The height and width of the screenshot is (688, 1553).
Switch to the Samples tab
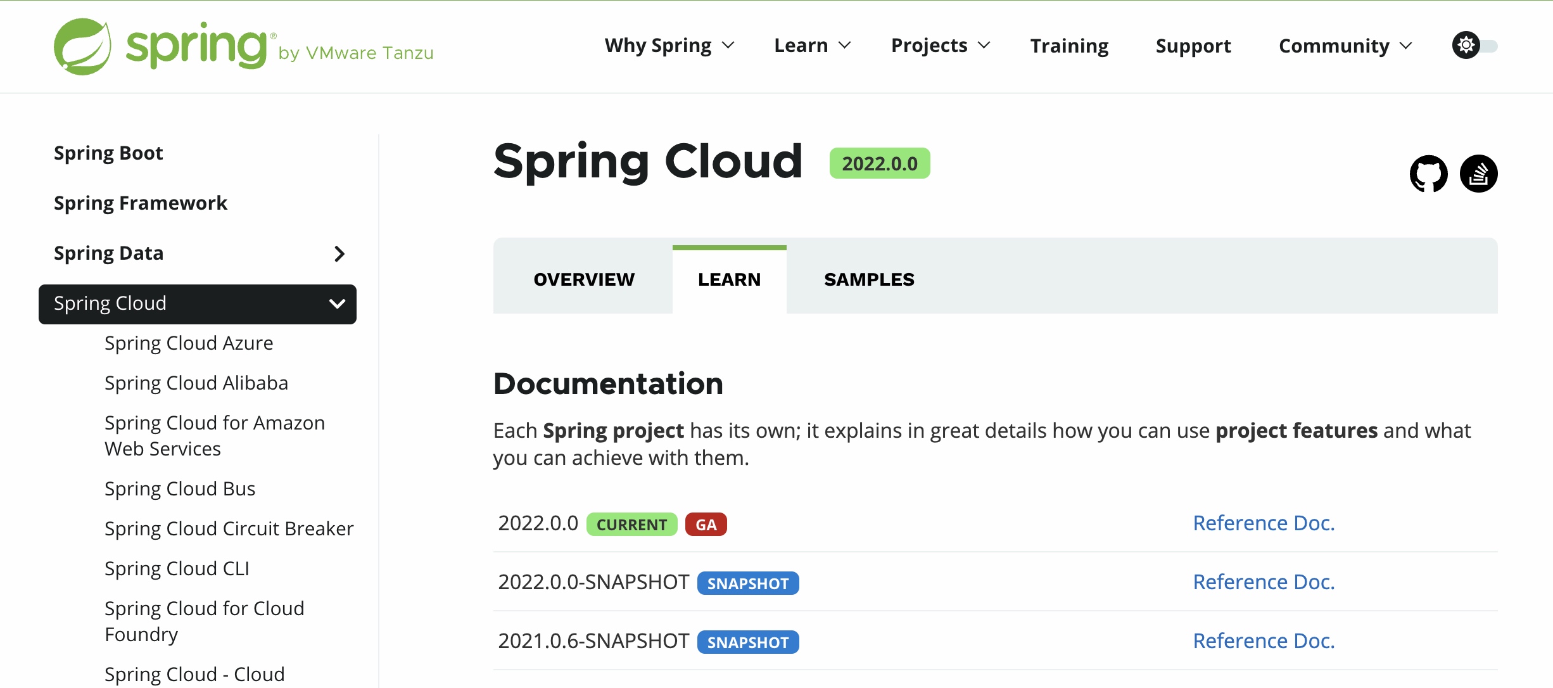pyautogui.click(x=869, y=279)
